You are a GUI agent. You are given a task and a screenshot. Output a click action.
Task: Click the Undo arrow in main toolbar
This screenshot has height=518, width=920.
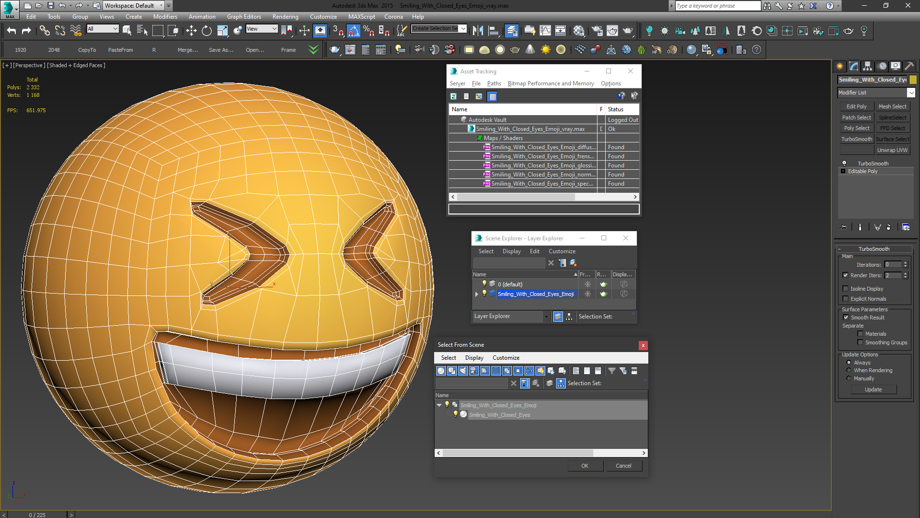click(x=11, y=31)
